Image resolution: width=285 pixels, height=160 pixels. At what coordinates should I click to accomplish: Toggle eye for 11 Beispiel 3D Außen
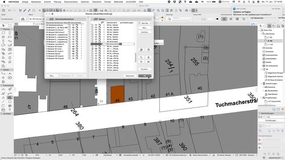[x=73, y=46]
